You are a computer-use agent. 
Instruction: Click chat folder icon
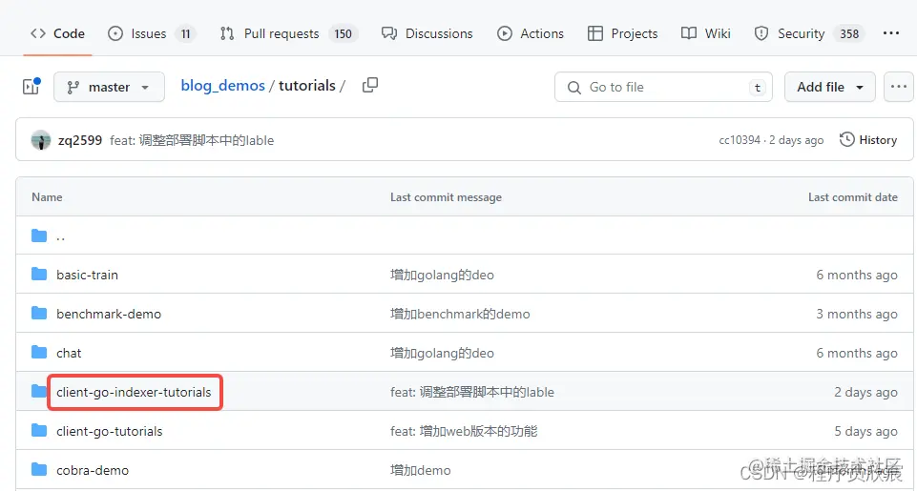[39, 353]
